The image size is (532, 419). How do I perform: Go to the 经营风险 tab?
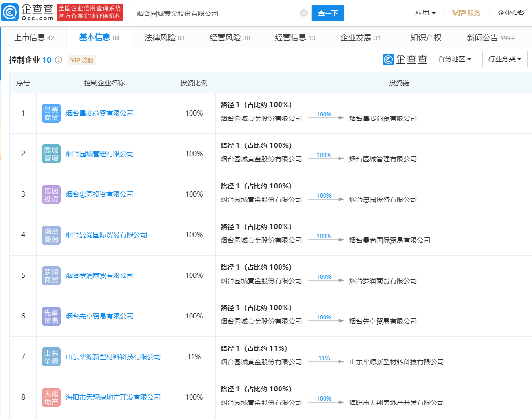[230, 38]
